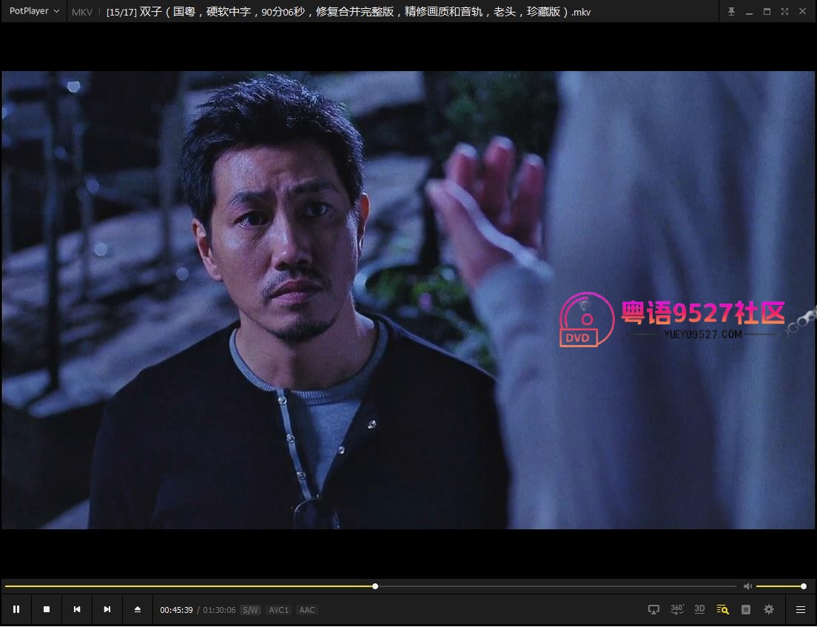Toggle 3D video mode

700,609
